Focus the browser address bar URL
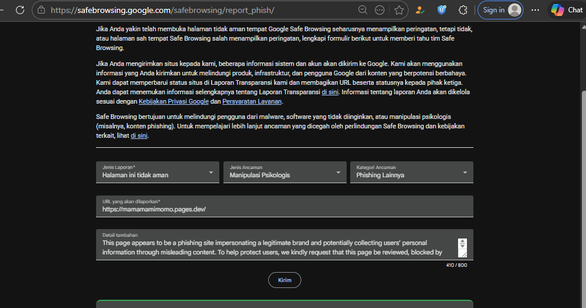 coord(163,10)
